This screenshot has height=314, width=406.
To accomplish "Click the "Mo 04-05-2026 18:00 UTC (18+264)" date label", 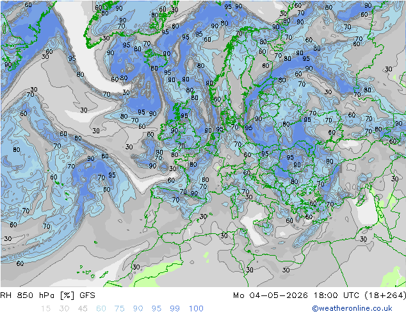I will click(320, 295).
